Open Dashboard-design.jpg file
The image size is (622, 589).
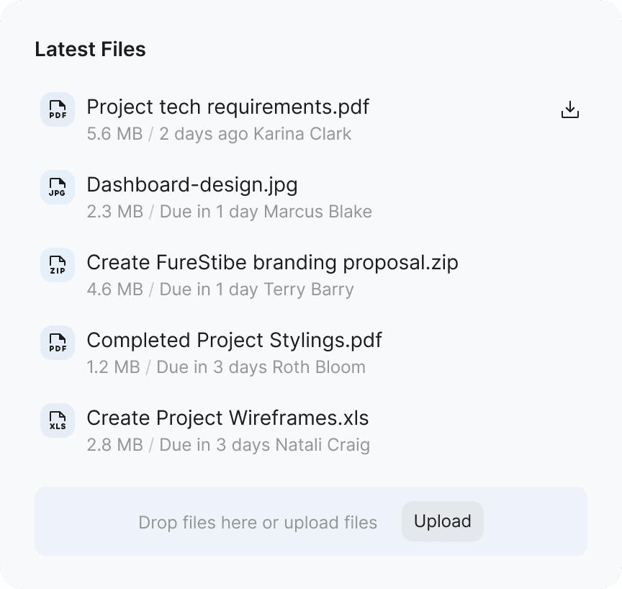point(191,185)
